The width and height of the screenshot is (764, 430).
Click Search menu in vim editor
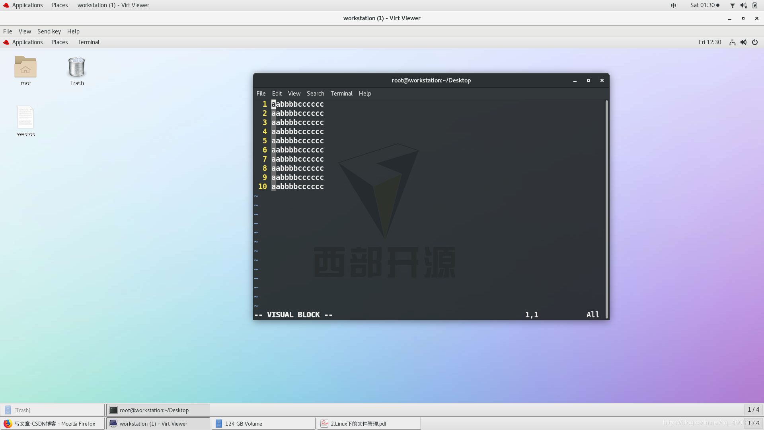316,94
